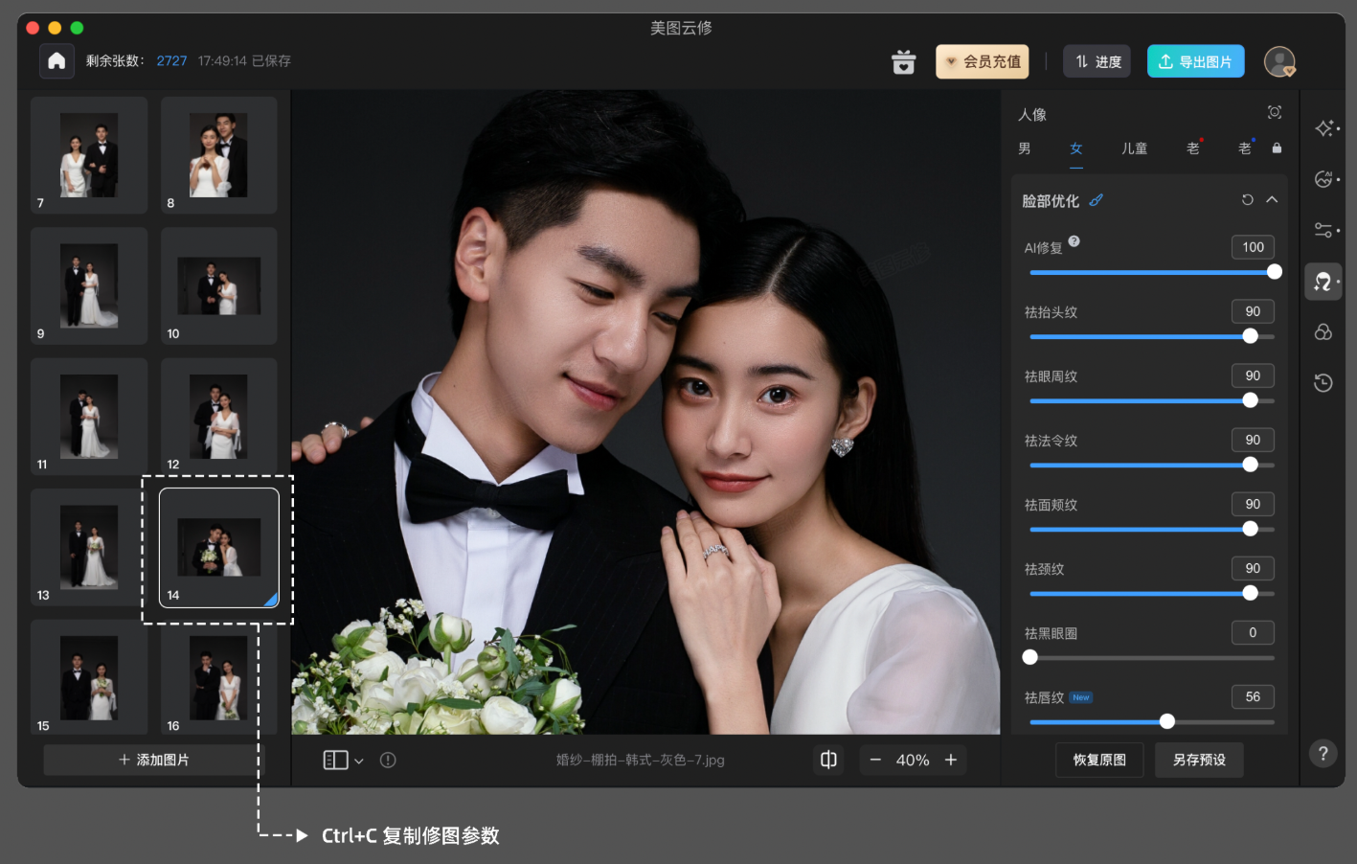Viewport: 1357px width, 864px height.
Task: Switch to the 女 tab
Action: tap(1075, 148)
